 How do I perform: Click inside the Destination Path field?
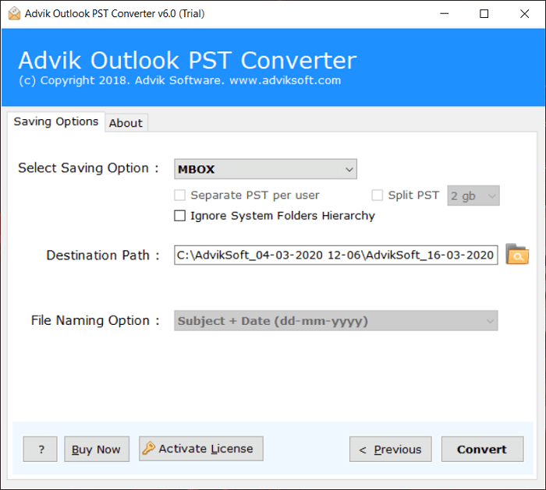click(x=335, y=255)
